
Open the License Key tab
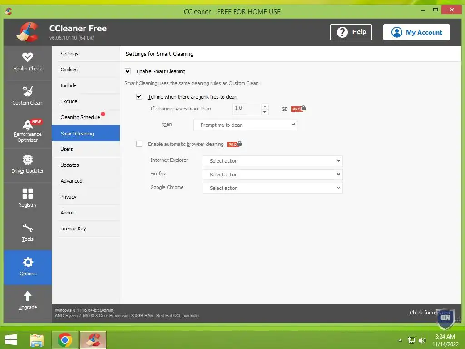pyautogui.click(x=86, y=229)
